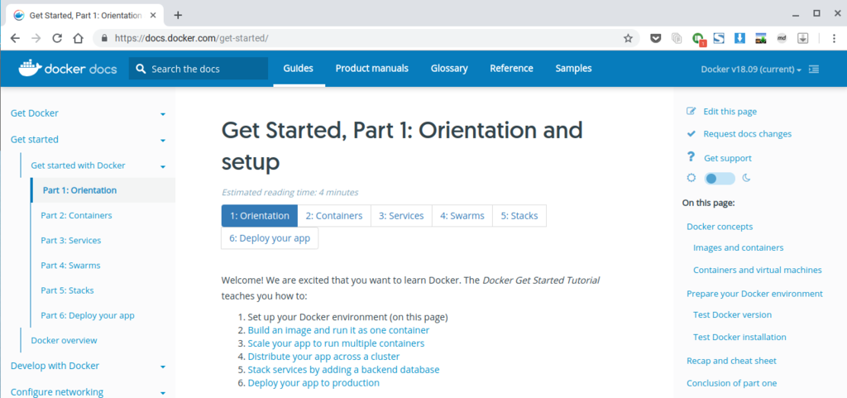Select the 5: Stacks step tab
The width and height of the screenshot is (847, 398).
519,215
